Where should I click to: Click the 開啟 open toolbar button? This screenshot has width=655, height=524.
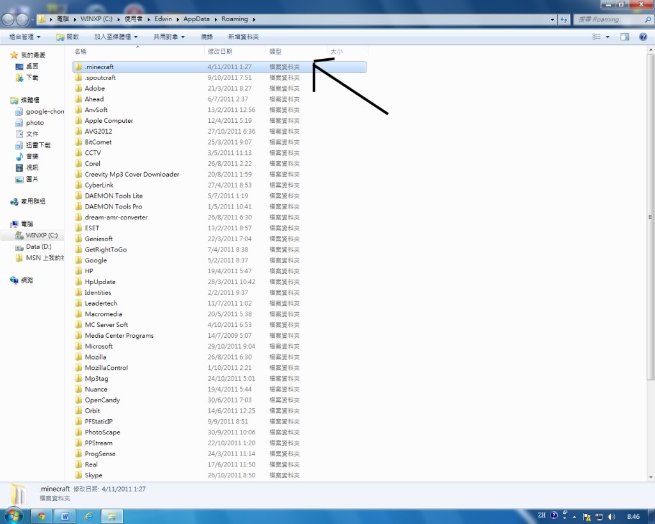[68, 36]
